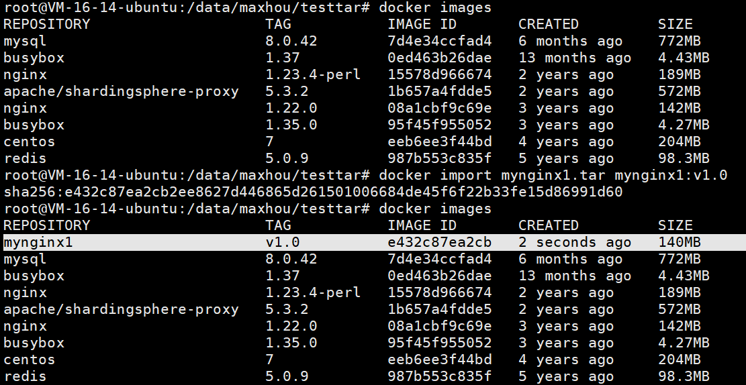Click 204MB size in the first listing
This screenshot has height=385, width=746.
pos(680,142)
